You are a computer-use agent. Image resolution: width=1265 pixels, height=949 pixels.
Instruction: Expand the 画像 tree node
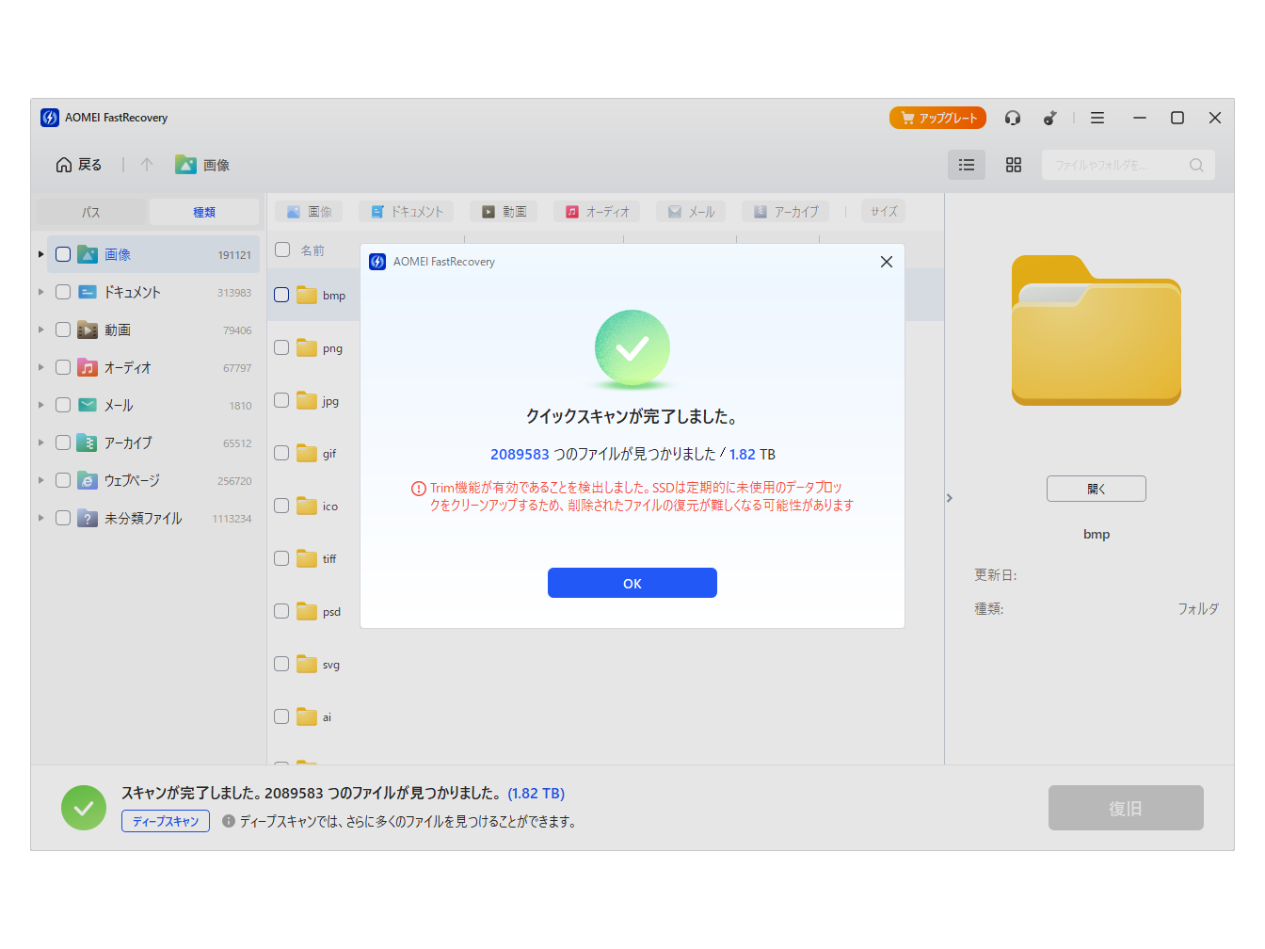pyautogui.click(x=40, y=254)
